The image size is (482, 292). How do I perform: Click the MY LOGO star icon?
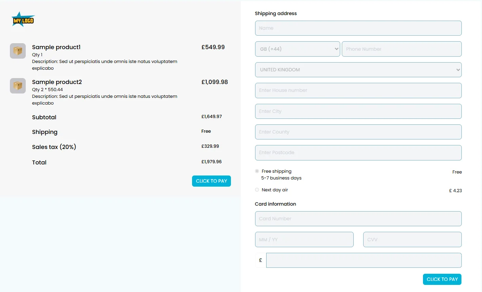tap(23, 19)
